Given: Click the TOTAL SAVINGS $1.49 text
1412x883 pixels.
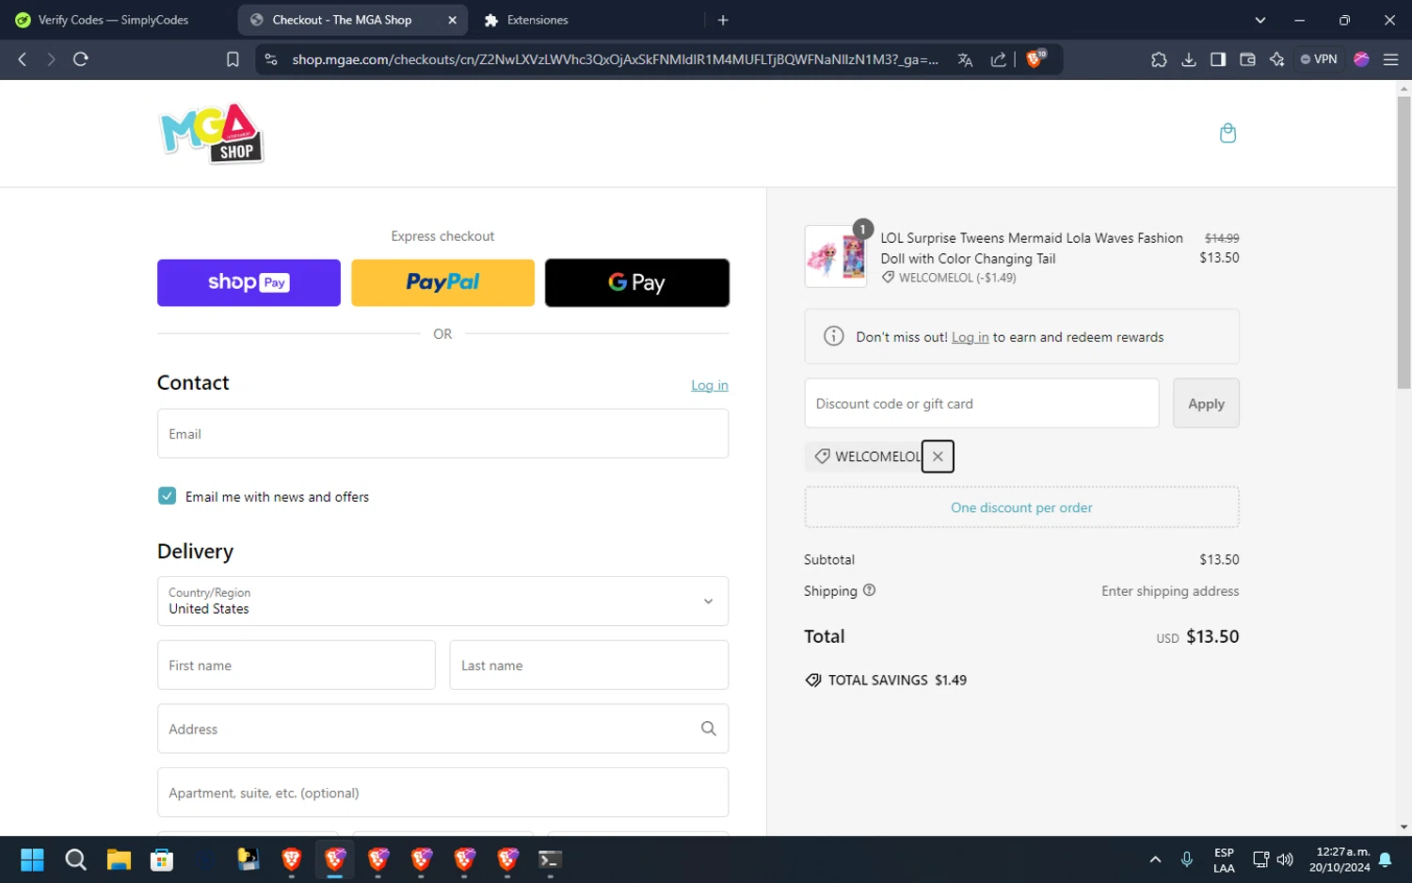Looking at the screenshot, I should click(x=897, y=680).
